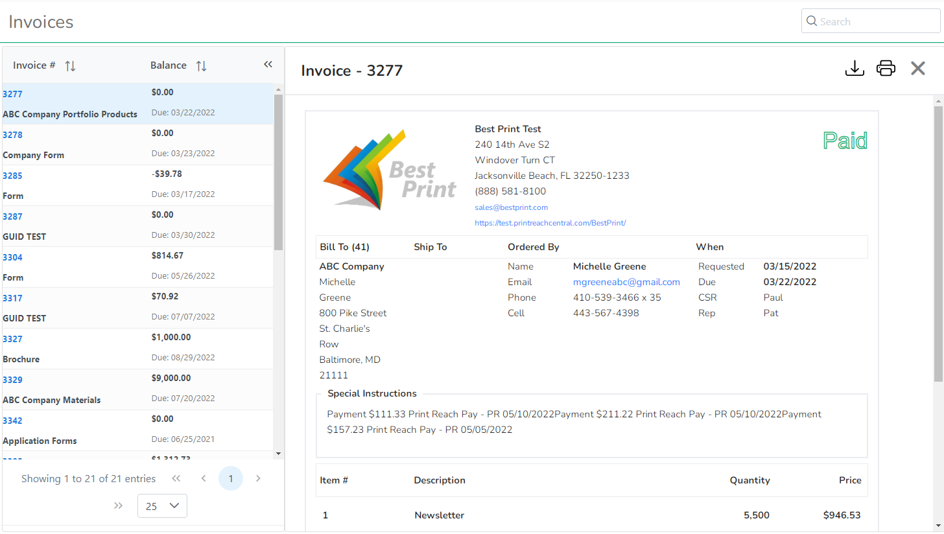The image size is (944, 534).
Task: Click the 5,500 quantity cell
Action: tap(757, 515)
